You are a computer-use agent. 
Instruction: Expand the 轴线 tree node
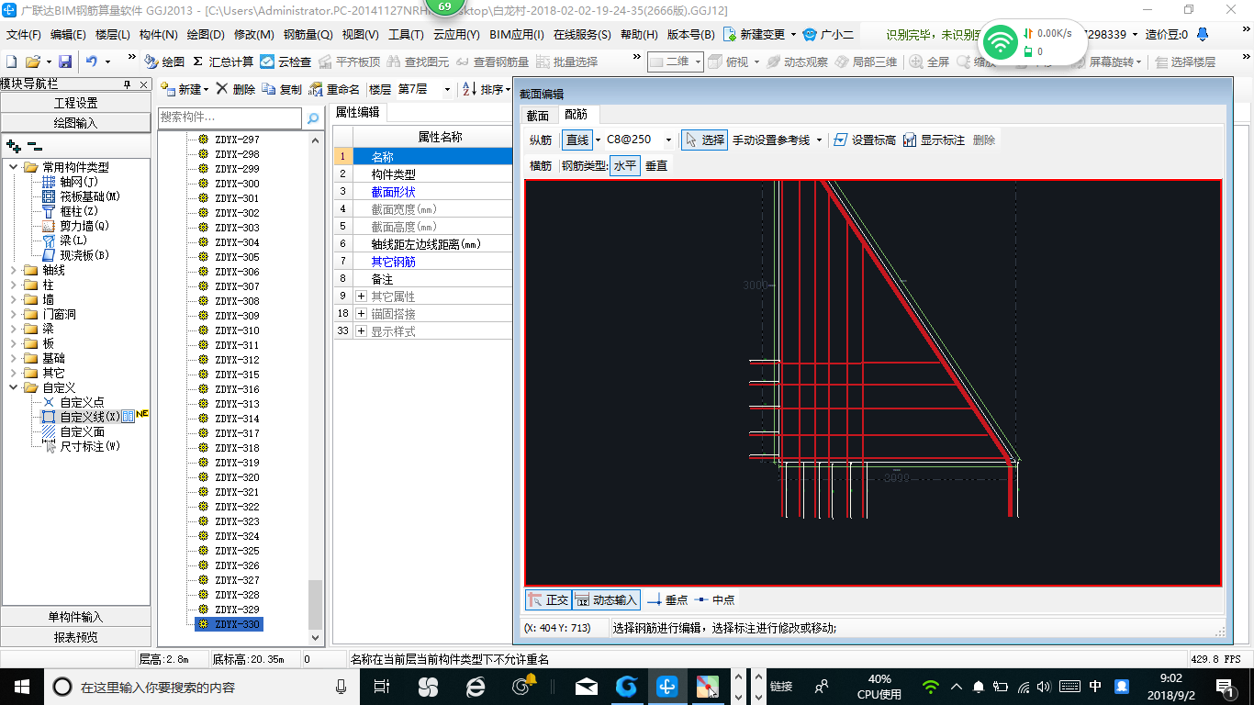[13, 270]
